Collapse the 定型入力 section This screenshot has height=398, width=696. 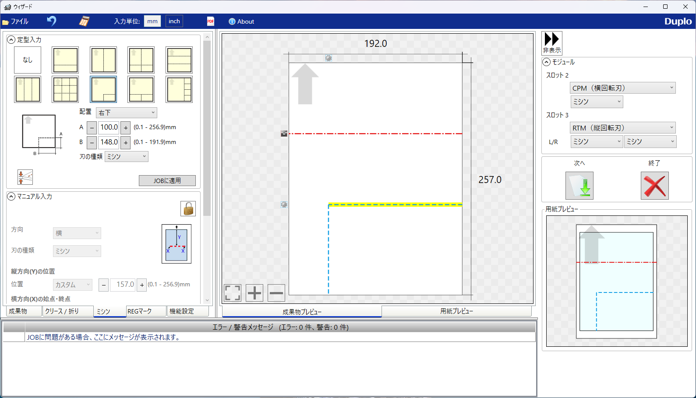[x=11, y=39]
